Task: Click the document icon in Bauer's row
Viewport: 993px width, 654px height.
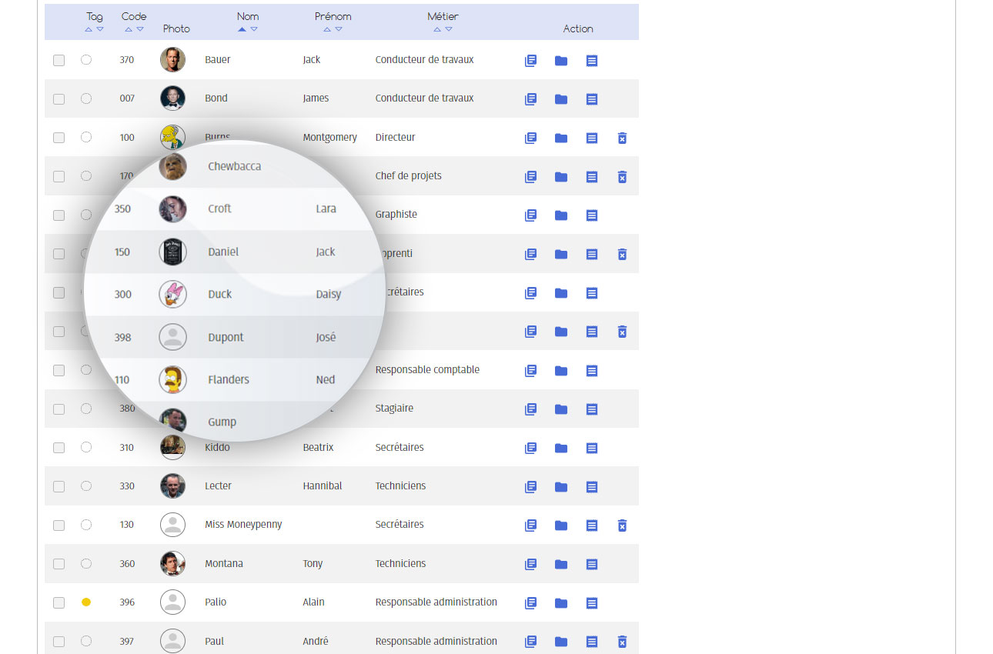Action: [530, 61]
